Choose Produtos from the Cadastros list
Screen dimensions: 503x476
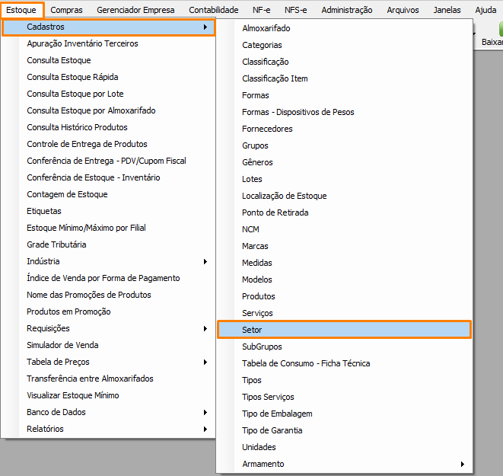(259, 296)
